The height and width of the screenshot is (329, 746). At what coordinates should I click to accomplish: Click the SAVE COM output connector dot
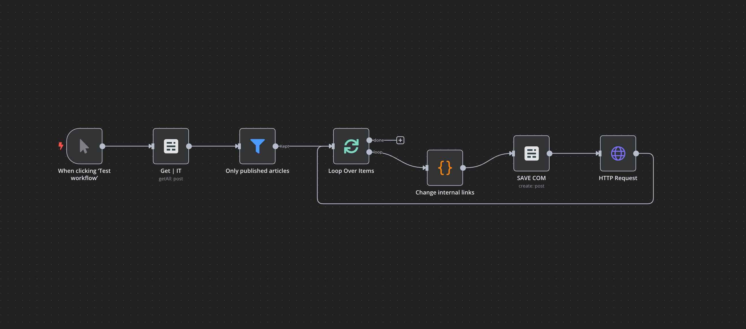click(549, 154)
